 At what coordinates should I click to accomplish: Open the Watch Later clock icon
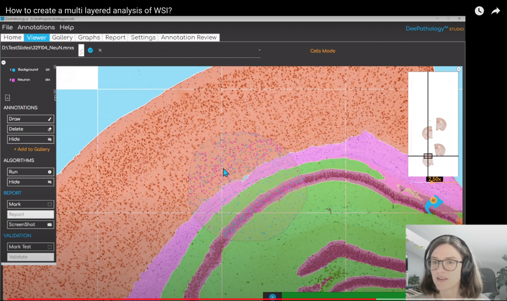click(479, 11)
